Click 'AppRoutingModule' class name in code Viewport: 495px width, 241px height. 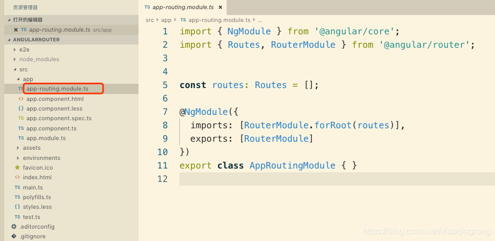pos(292,165)
